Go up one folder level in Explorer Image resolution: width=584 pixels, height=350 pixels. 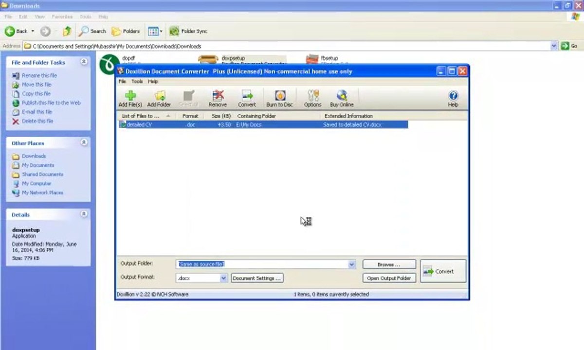pos(67,31)
